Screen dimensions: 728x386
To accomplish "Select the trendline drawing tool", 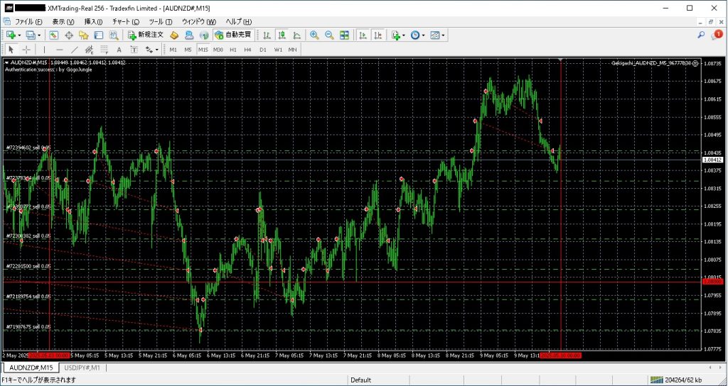I will pos(74,50).
